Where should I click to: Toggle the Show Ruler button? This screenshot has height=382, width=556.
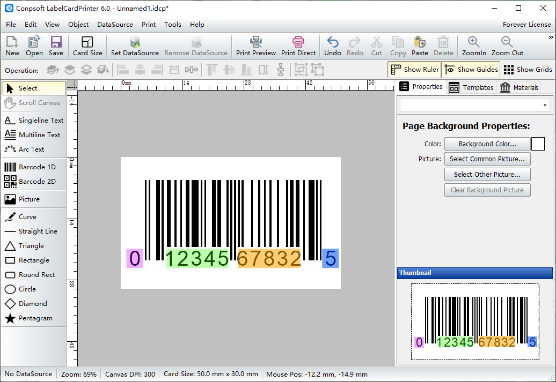pos(414,70)
